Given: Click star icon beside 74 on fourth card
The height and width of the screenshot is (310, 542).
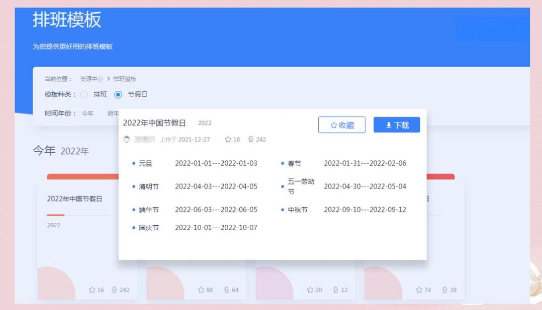Looking at the screenshot, I should 419,290.
